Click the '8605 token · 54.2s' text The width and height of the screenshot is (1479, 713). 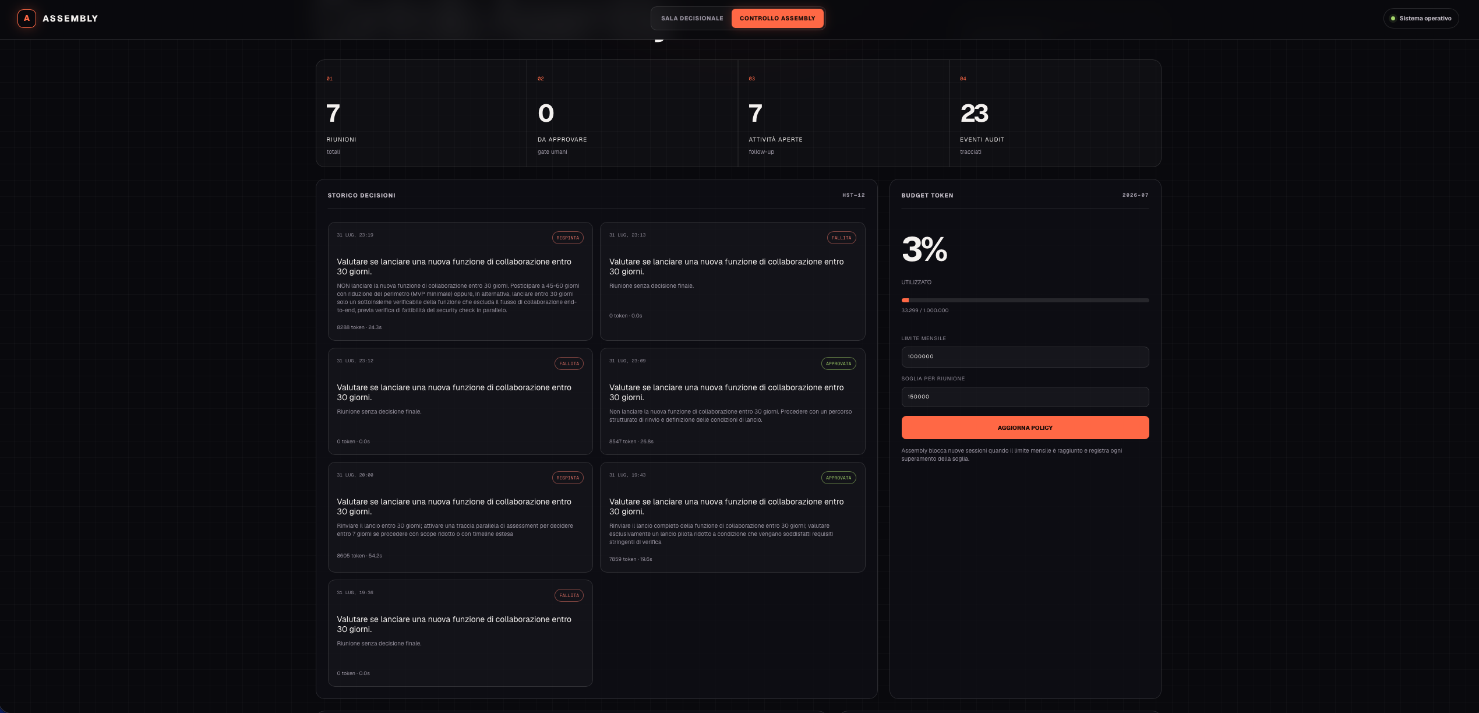click(359, 556)
